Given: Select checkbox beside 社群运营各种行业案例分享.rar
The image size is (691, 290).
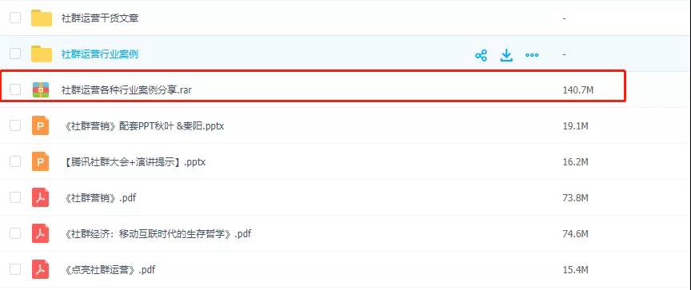Looking at the screenshot, I should pyautogui.click(x=15, y=89).
